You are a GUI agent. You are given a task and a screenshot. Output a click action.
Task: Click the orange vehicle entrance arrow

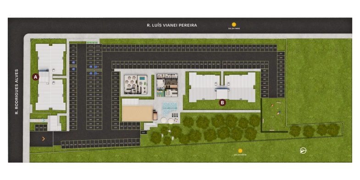(x=44, y=139)
